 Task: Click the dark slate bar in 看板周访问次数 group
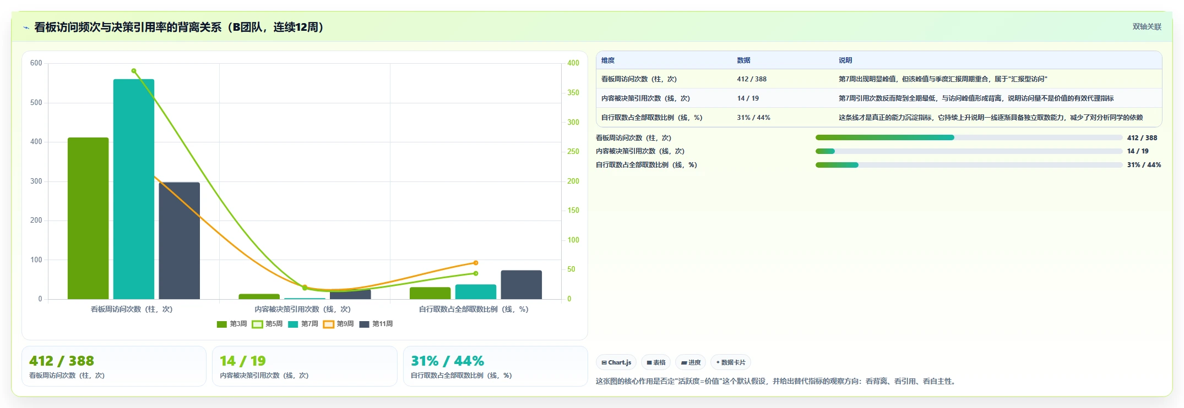coord(180,241)
